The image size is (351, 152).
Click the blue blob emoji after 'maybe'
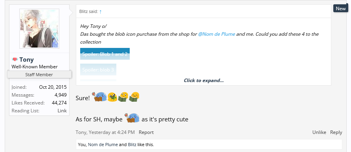tap(133, 118)
